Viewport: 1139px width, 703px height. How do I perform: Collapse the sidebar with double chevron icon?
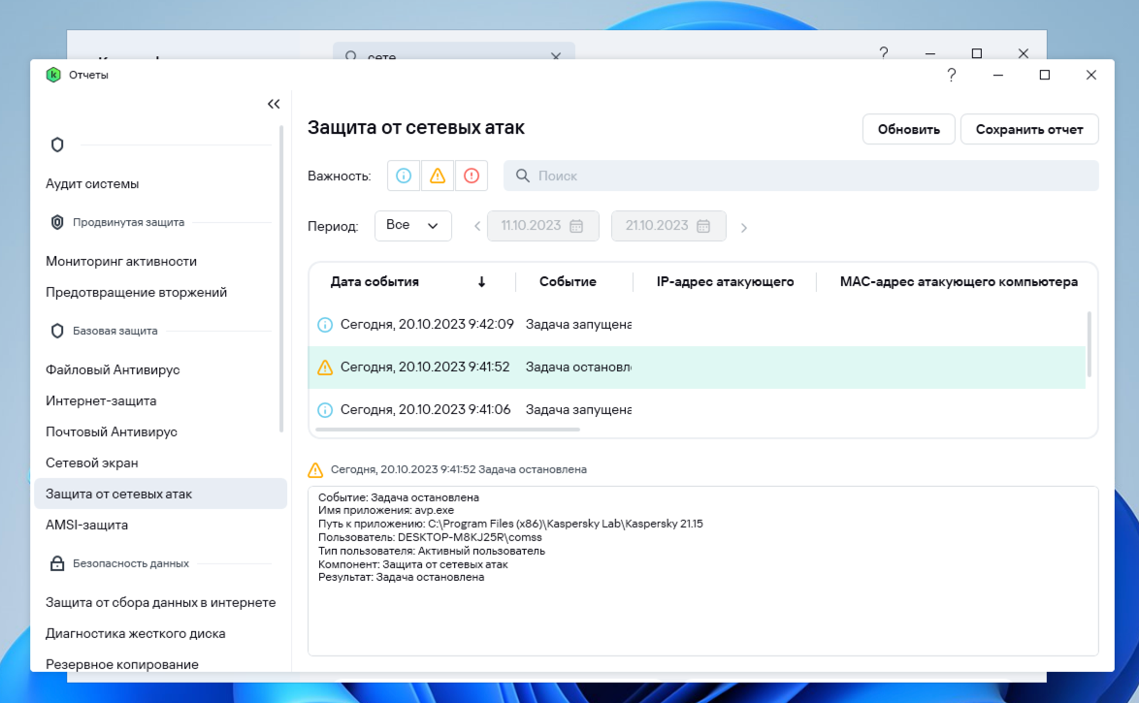coord(274,104)
